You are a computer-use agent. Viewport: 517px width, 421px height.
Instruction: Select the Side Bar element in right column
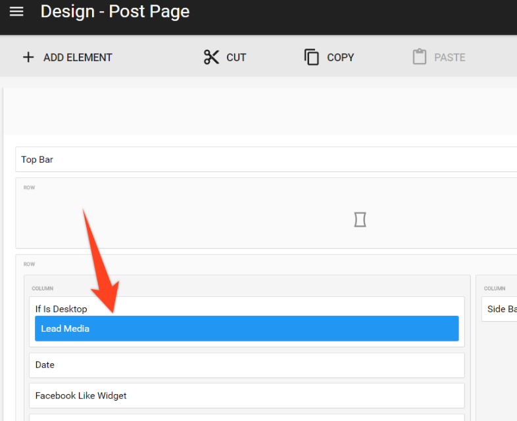click(x=501, y=309)
